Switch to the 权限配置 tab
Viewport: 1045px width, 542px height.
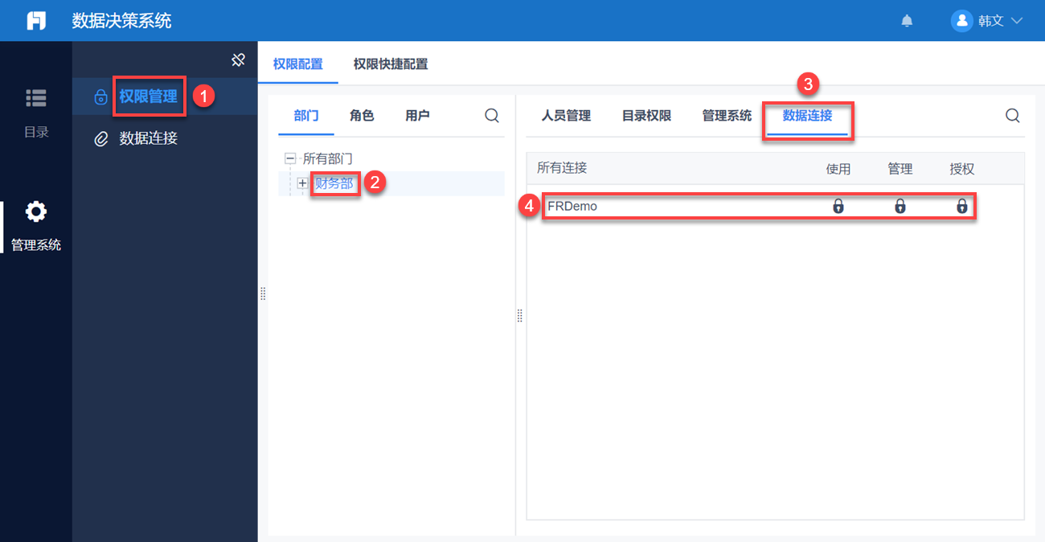(298, 64)
